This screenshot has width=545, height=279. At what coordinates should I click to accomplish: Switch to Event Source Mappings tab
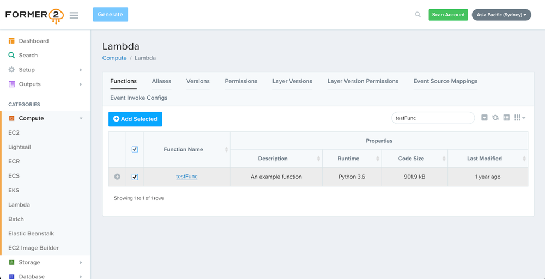coord(445,81)
